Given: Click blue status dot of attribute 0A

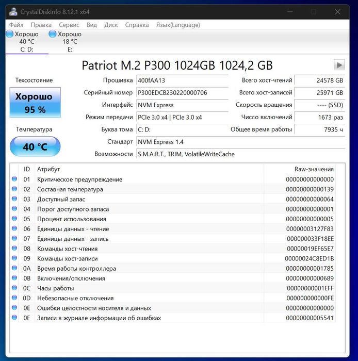Looking at the screenshot, I should click(14, 268).
